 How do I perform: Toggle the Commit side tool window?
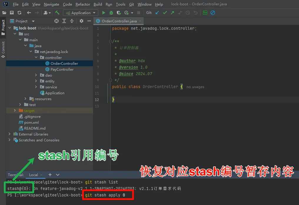3,49
